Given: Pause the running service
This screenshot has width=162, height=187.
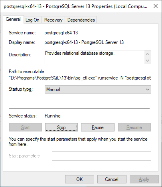Looking at the screenshot, I should point(98,127).
